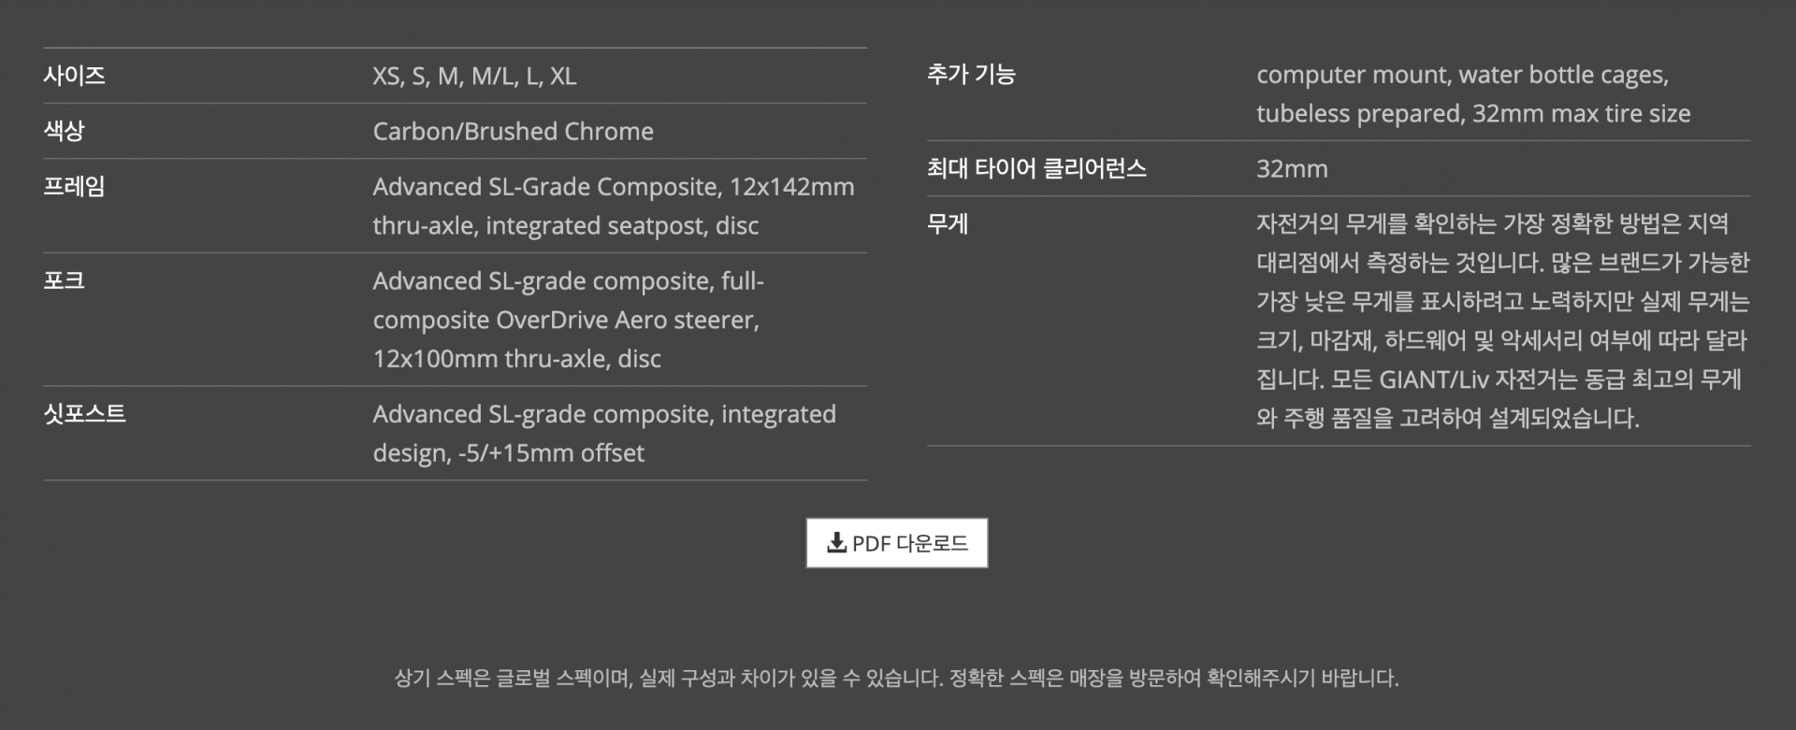Click the PDF 다운로드 button
The image size is (1796, 730).
point(896,543)
